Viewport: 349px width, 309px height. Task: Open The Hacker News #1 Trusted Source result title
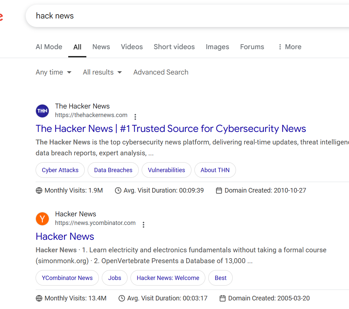coord(171,129)
